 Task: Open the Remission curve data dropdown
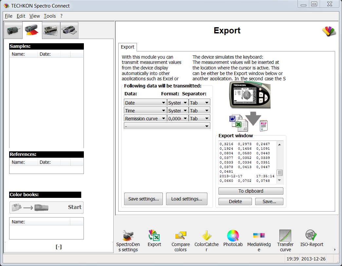click(145, 118)
